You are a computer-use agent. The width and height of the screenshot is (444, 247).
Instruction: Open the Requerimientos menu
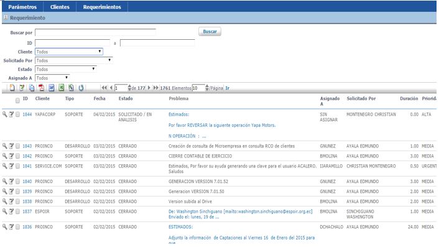(102, 7)
